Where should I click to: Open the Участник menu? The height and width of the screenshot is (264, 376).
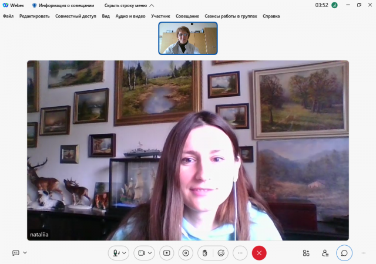point(160,16)
